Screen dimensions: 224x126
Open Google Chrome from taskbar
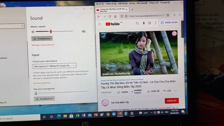(108, 114)
